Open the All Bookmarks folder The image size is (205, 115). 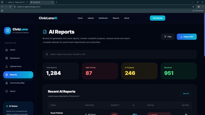(x=198, y=11)
